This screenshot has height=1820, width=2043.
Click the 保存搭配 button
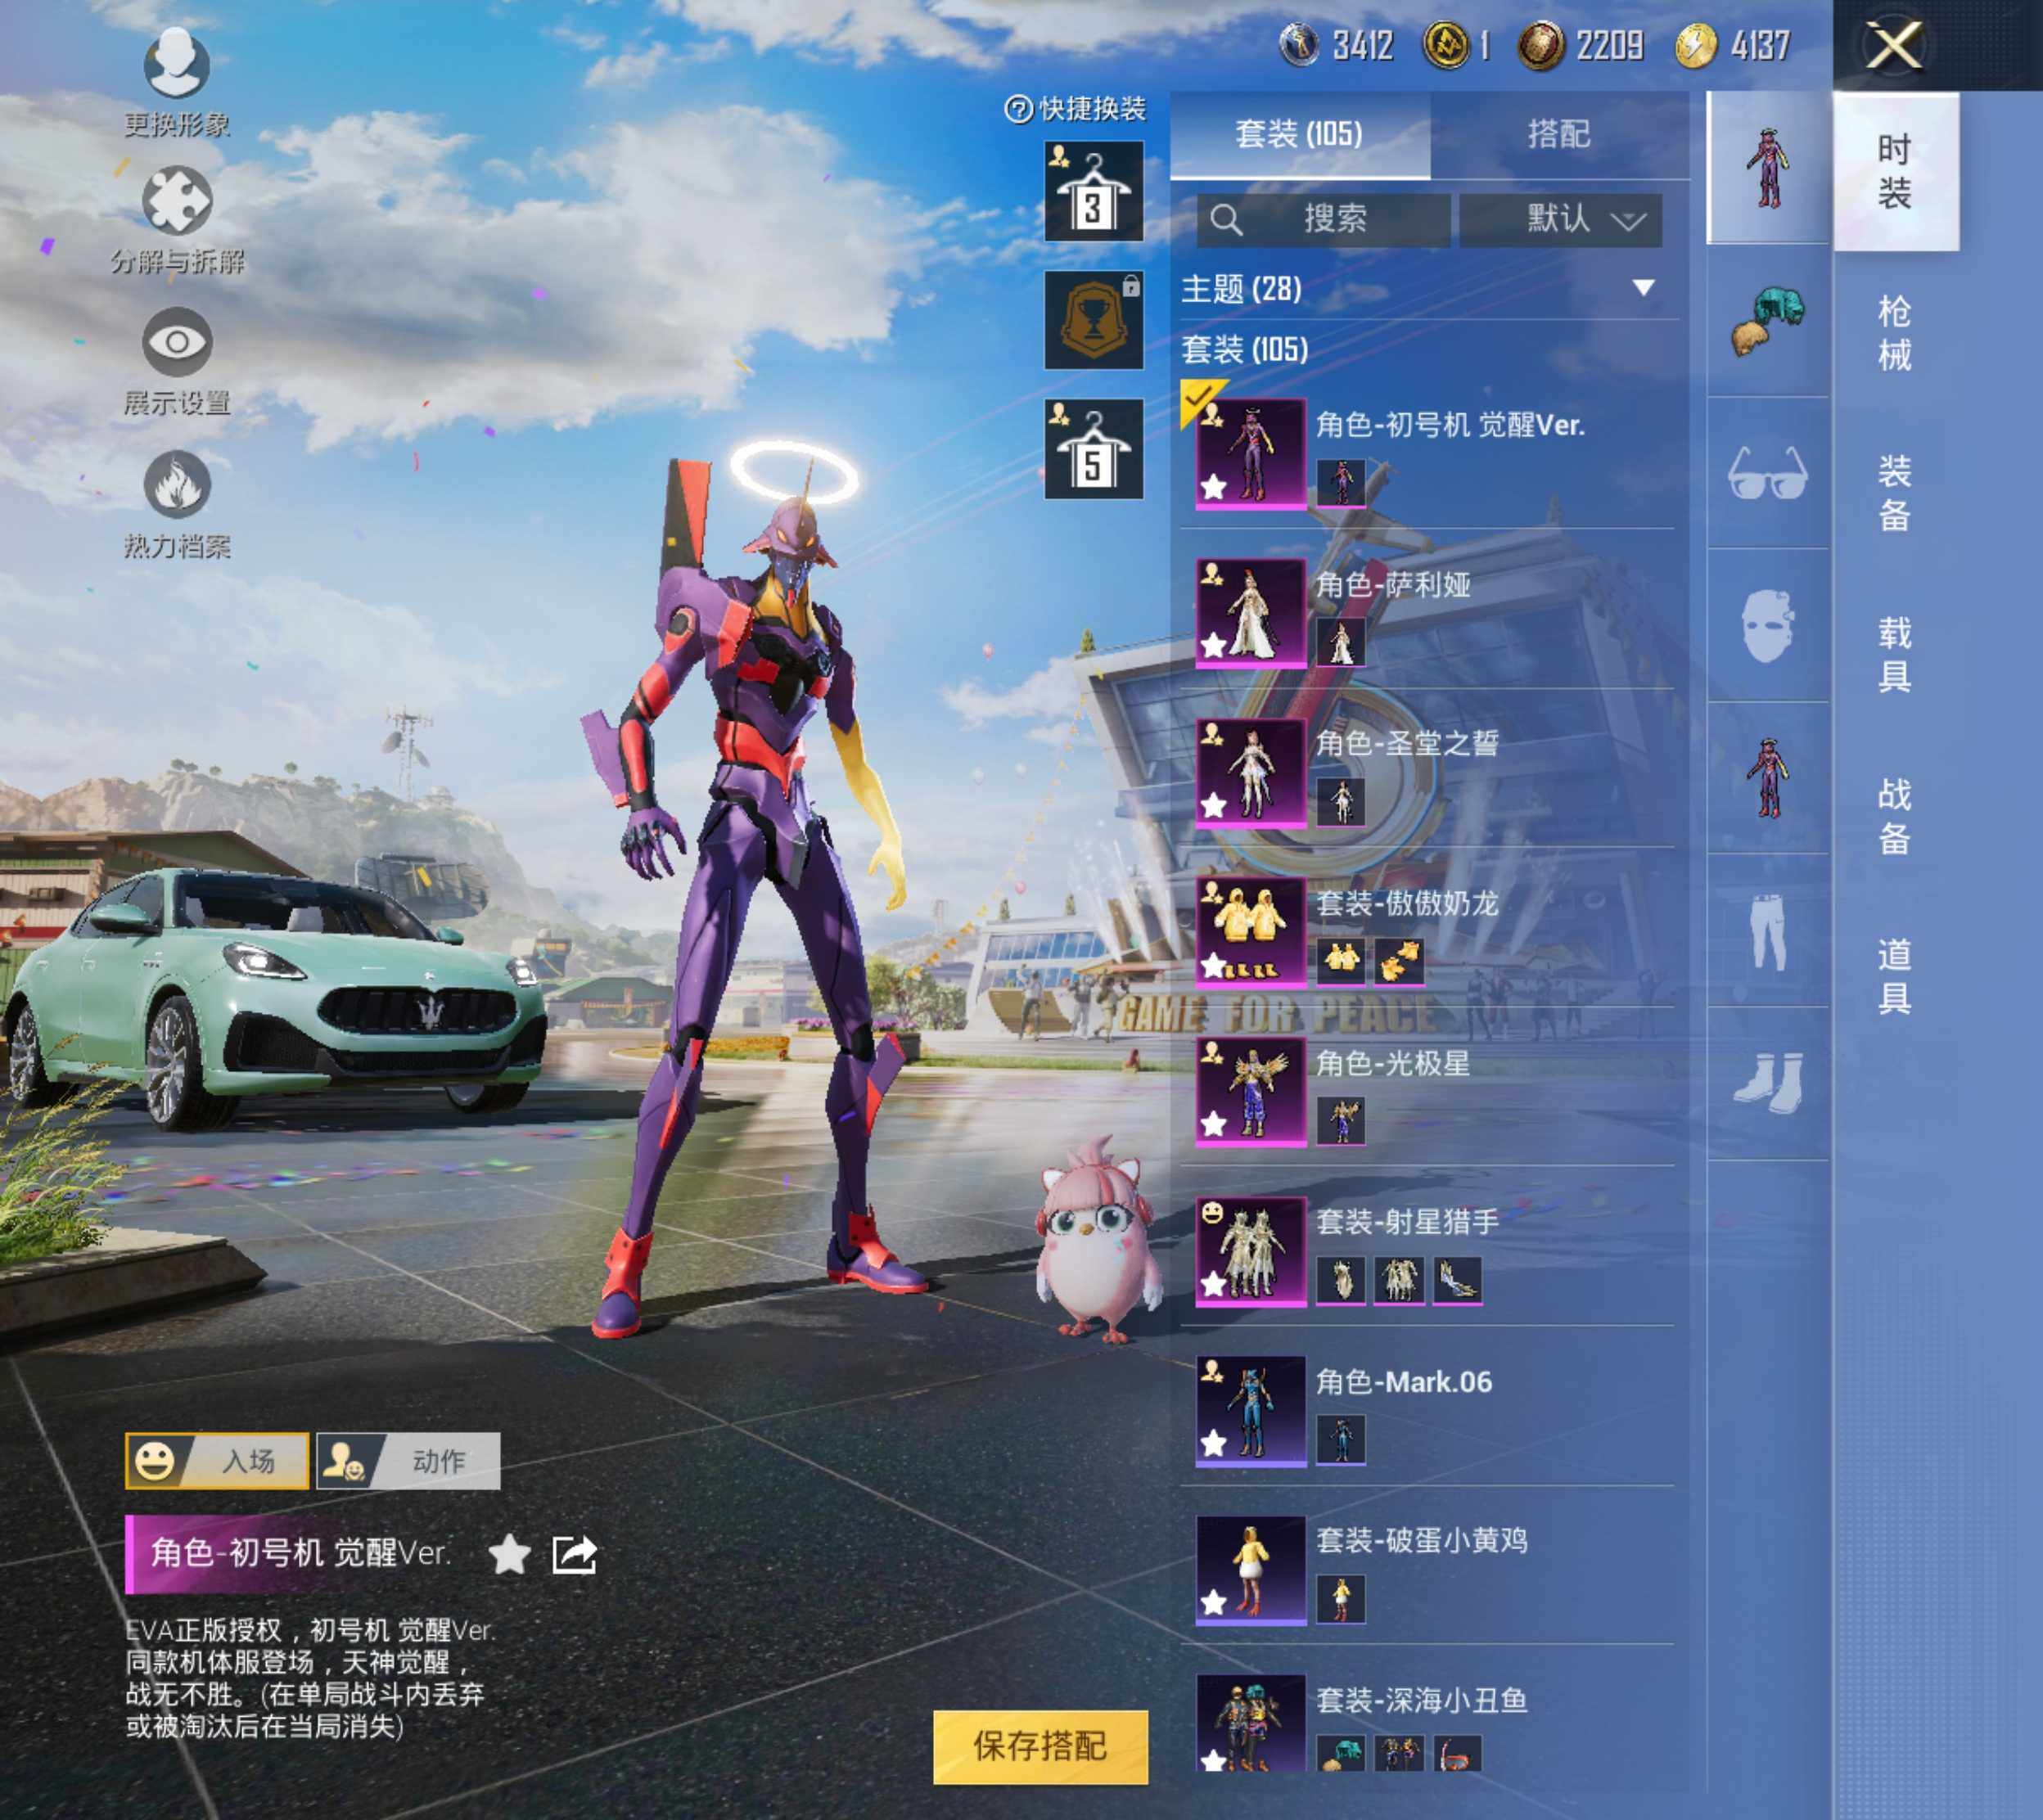click(x=1041, y=1747)
